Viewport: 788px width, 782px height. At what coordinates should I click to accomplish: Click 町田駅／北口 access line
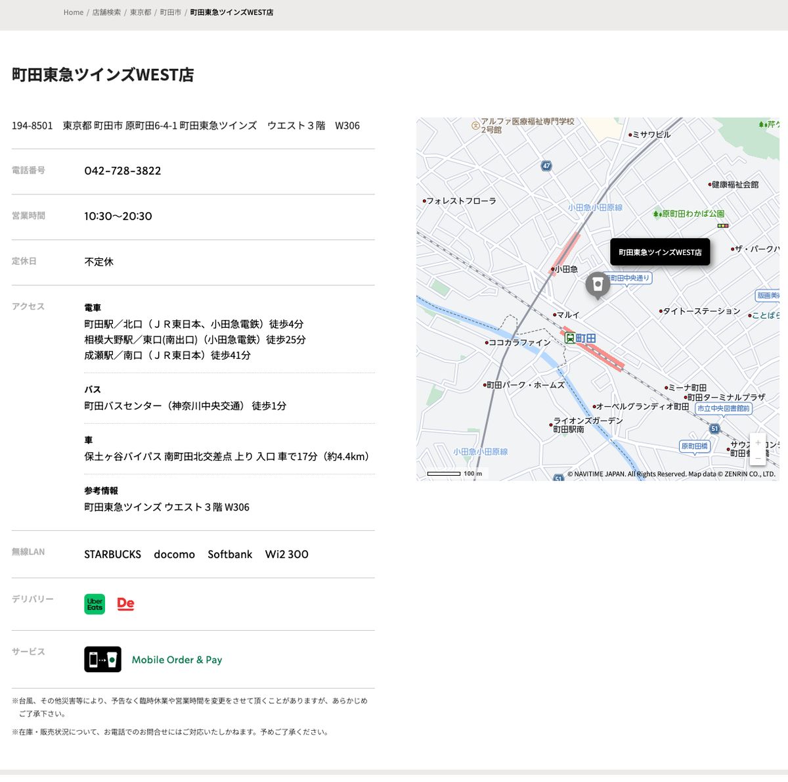(194, 324)
